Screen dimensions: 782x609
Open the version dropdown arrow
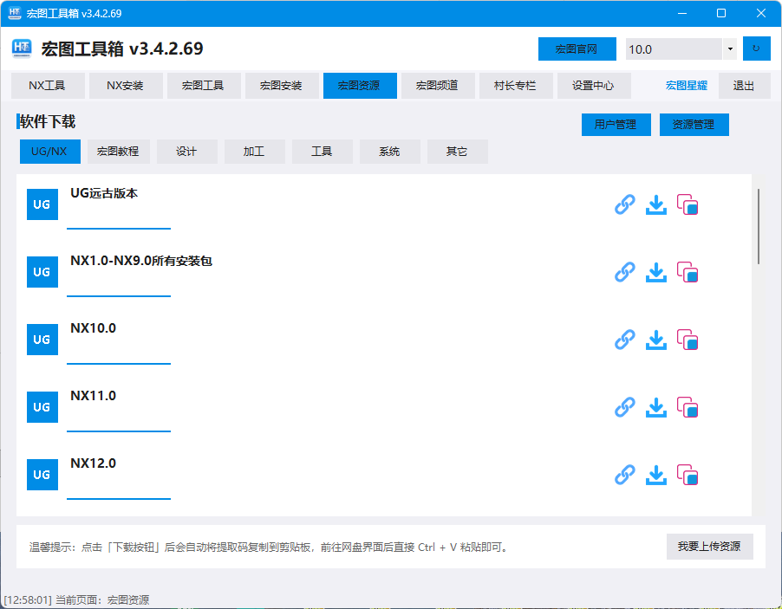pyautogui.click(x=730, y=49)
